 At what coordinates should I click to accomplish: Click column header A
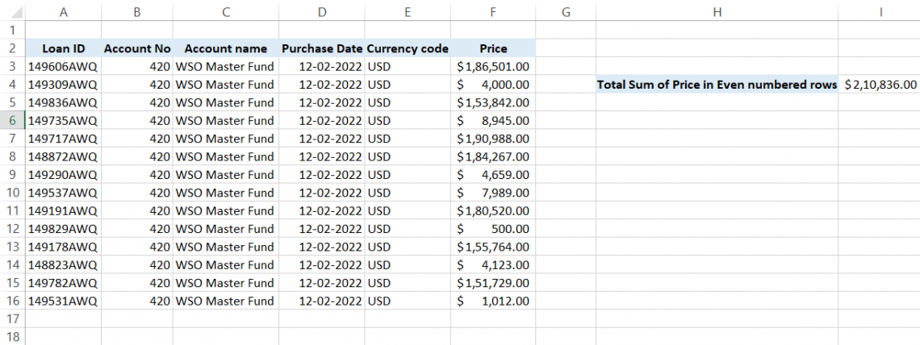click(63, 11)
